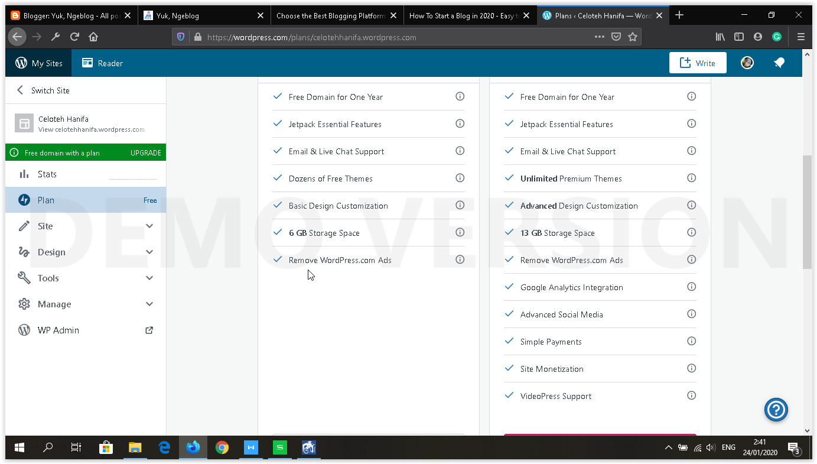Open the taskbar notification center
817x464 pixels.
[795, 448]
